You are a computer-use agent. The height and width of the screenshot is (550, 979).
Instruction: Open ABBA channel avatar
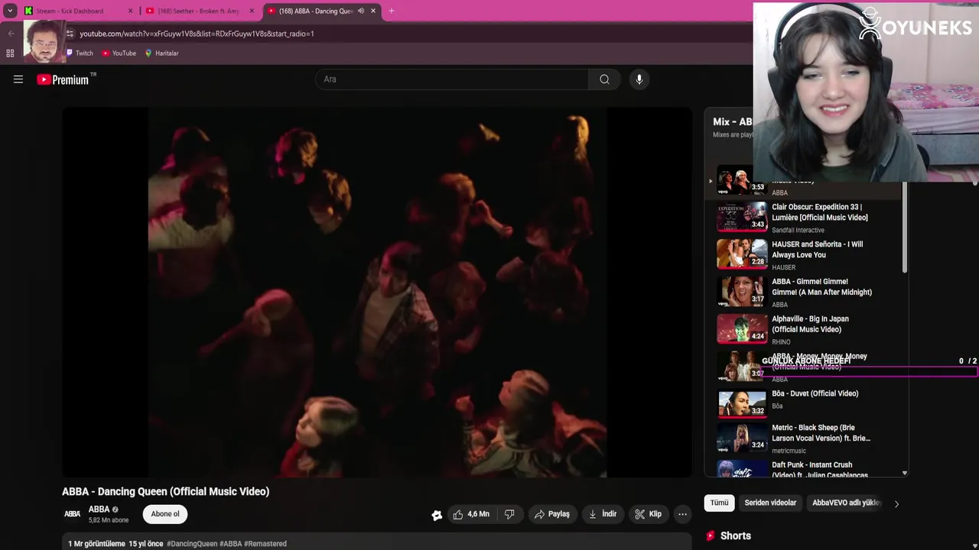[72, 514]
